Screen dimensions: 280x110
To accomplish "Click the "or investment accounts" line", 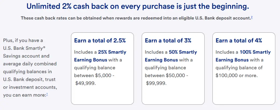I will pyautogui.click(x=30, y=87).
